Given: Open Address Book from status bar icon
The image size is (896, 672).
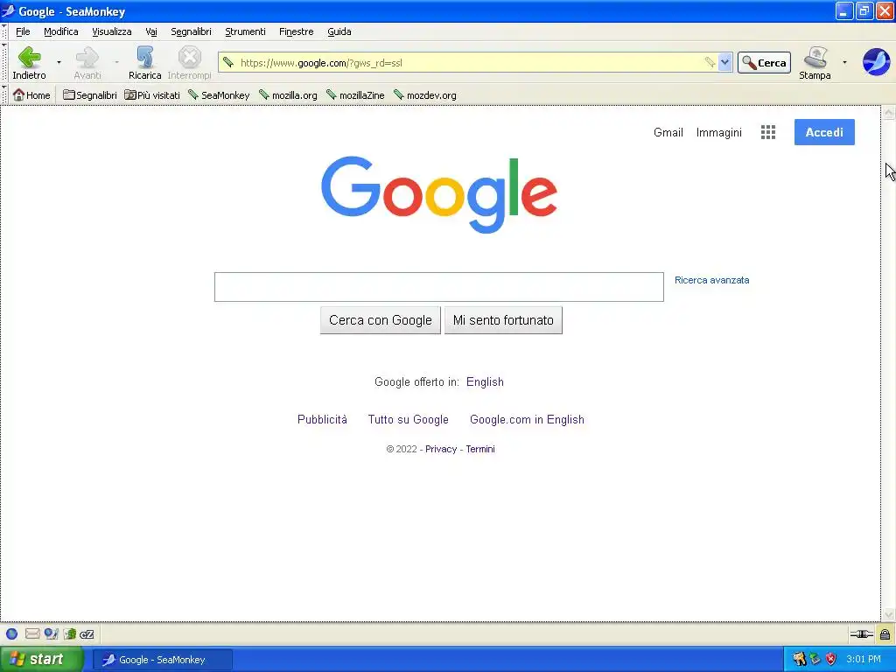Looking at the screenshot, I should [x=70, y=633].
